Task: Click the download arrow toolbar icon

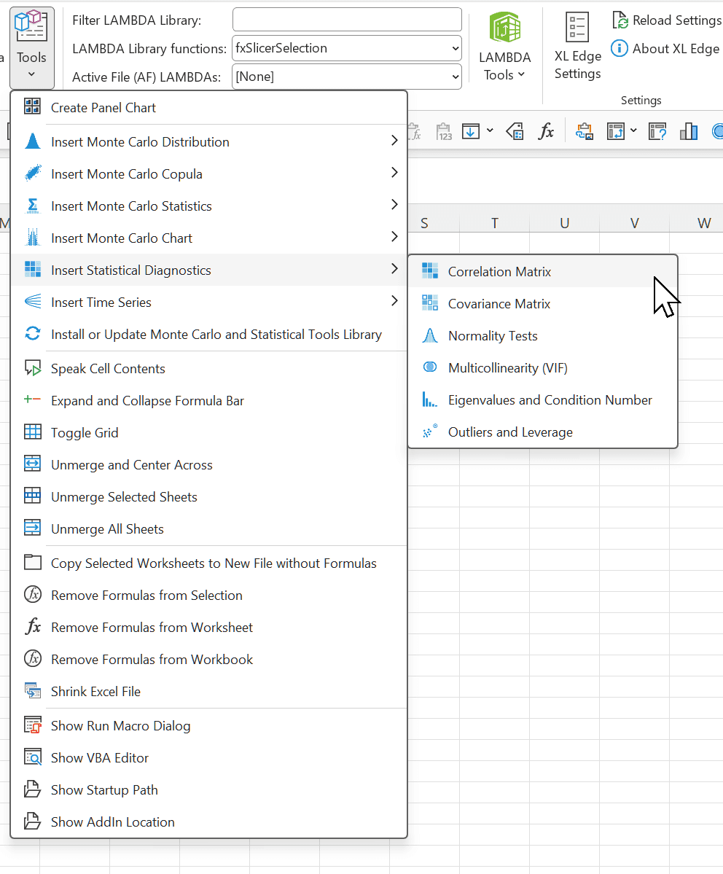Action: [471, 131]
